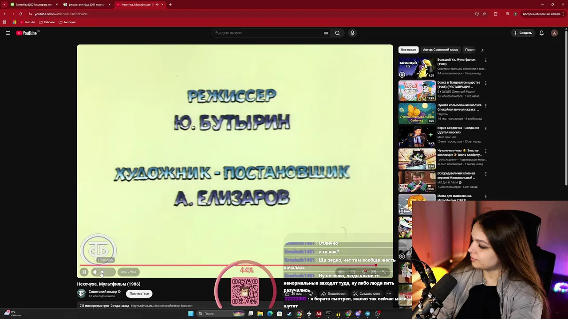This screenshot has height=319, width=568.
Task: Open more actions three-dot menu under video
Action: (389, 293)
